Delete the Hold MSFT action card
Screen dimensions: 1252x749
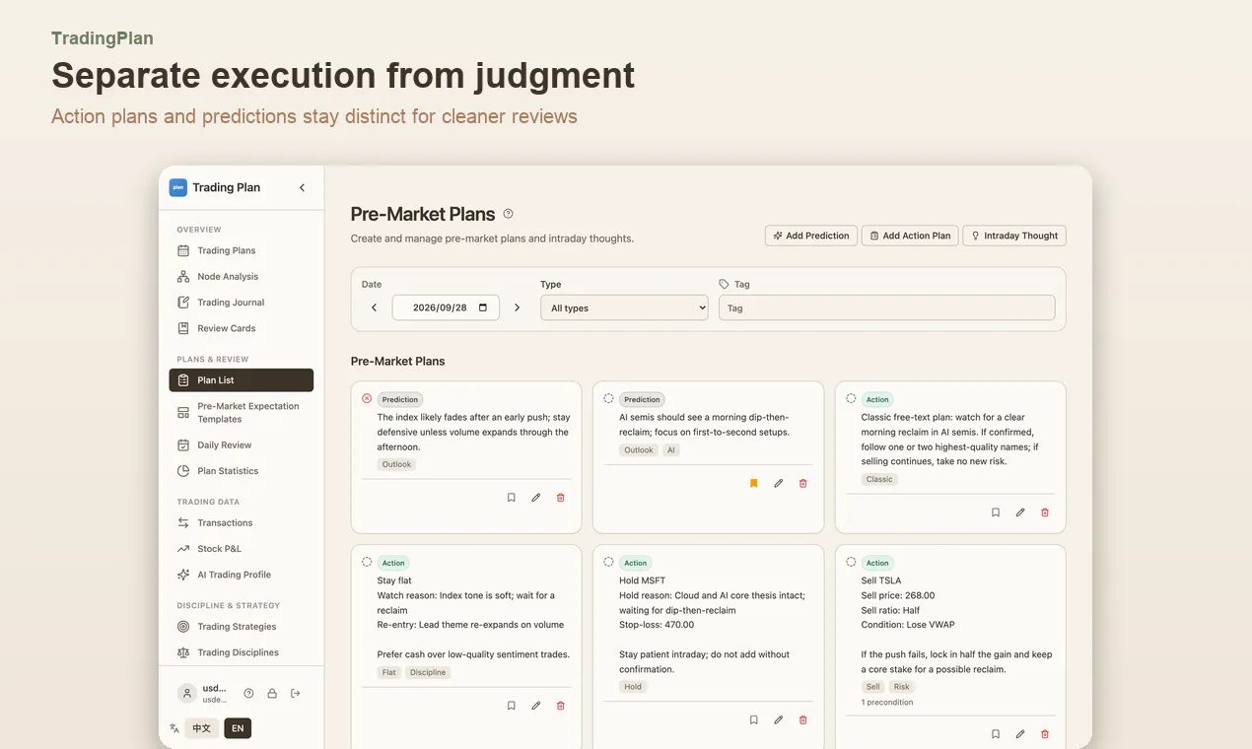[x=802, y=720]
